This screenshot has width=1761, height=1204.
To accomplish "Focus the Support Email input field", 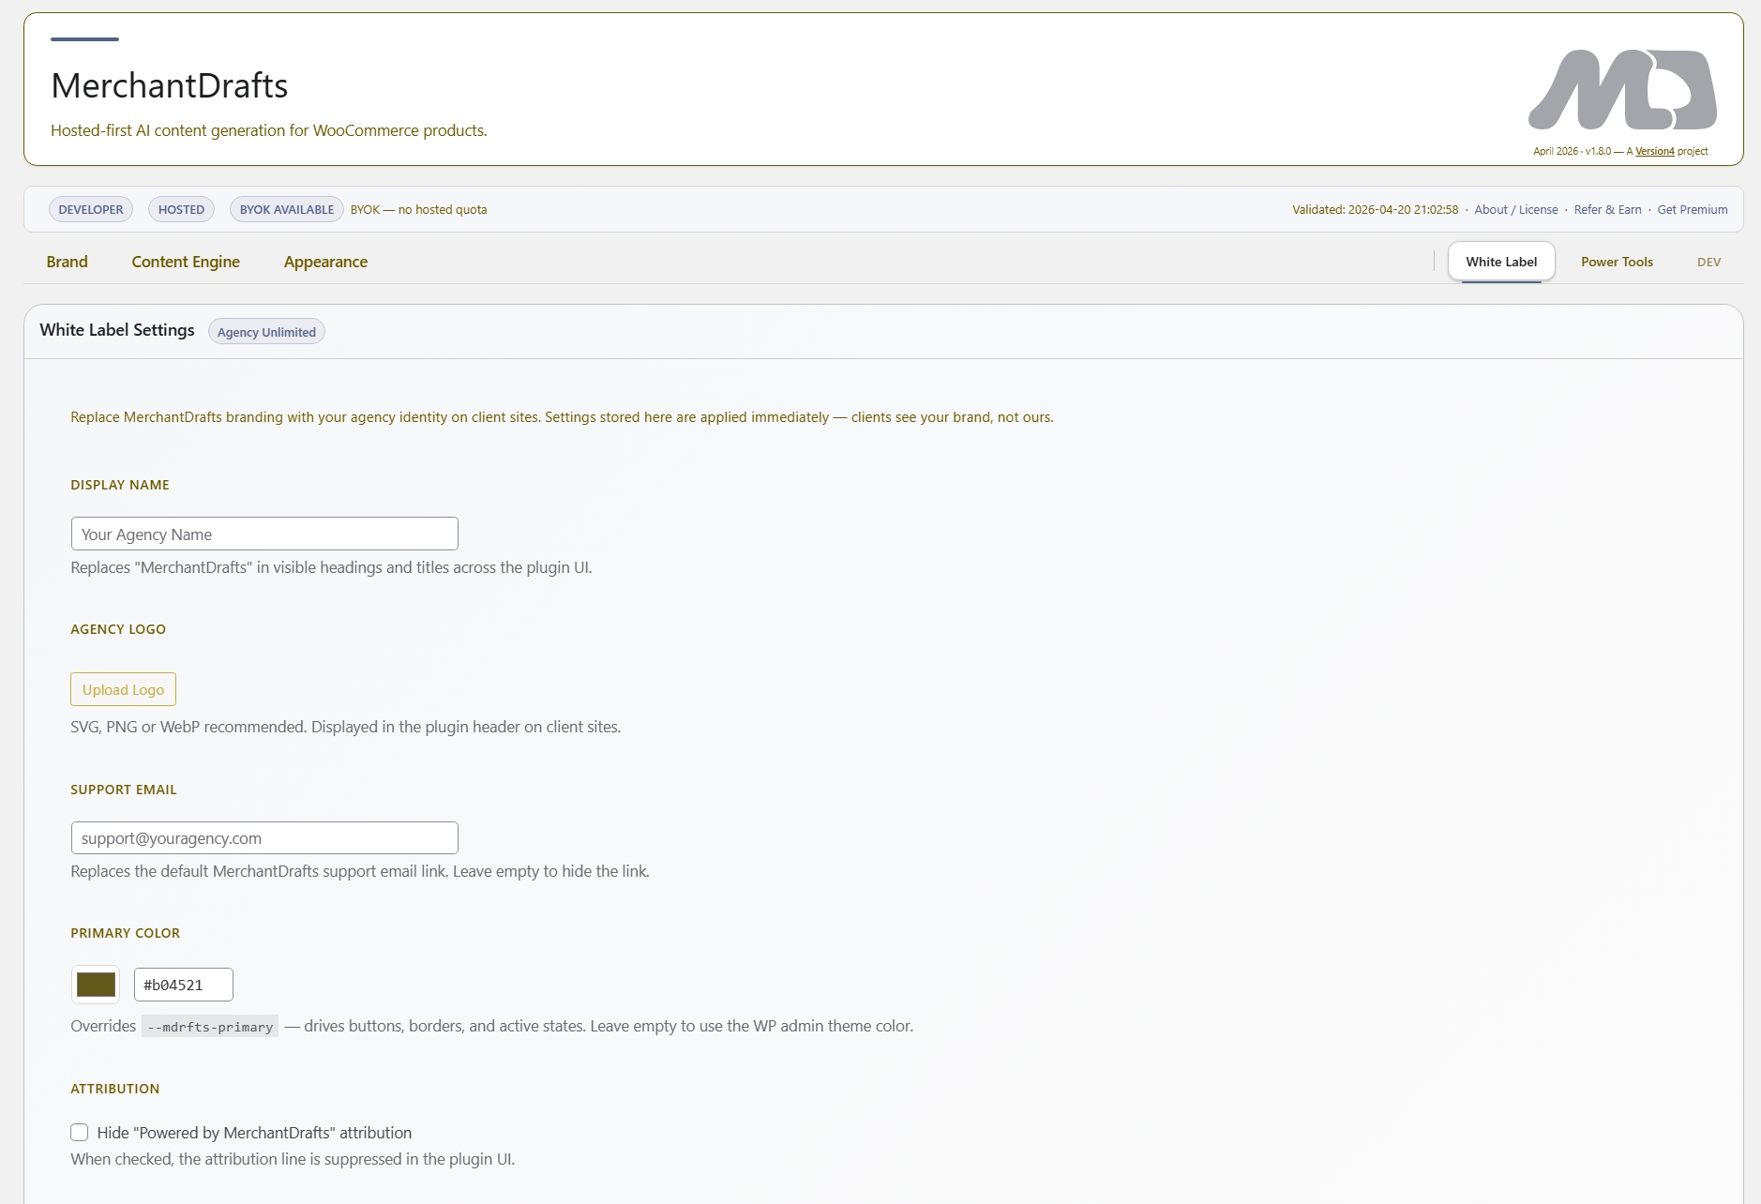I will point(264,838).
